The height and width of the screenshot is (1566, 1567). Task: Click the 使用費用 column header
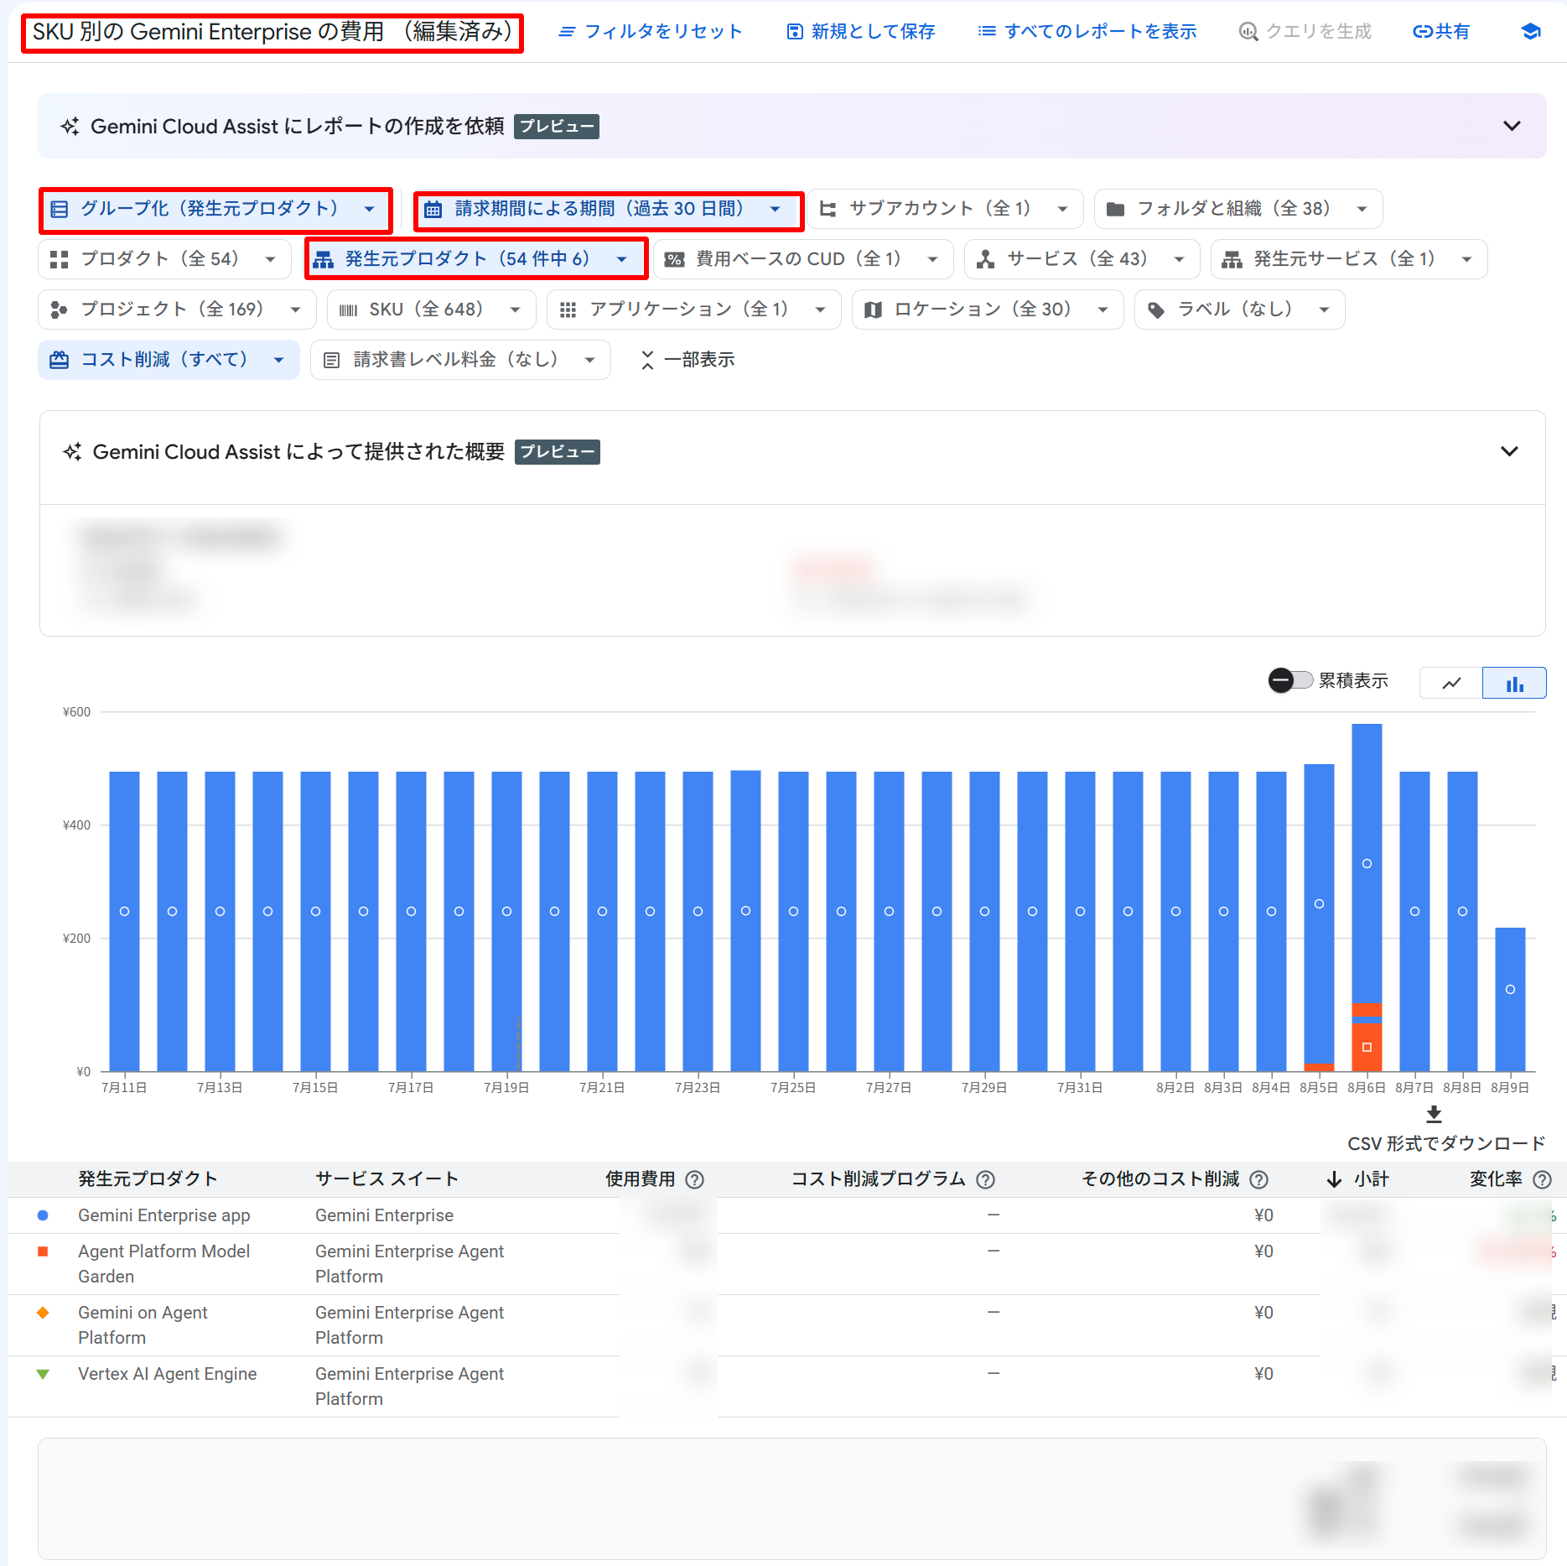click(641, 1179)
